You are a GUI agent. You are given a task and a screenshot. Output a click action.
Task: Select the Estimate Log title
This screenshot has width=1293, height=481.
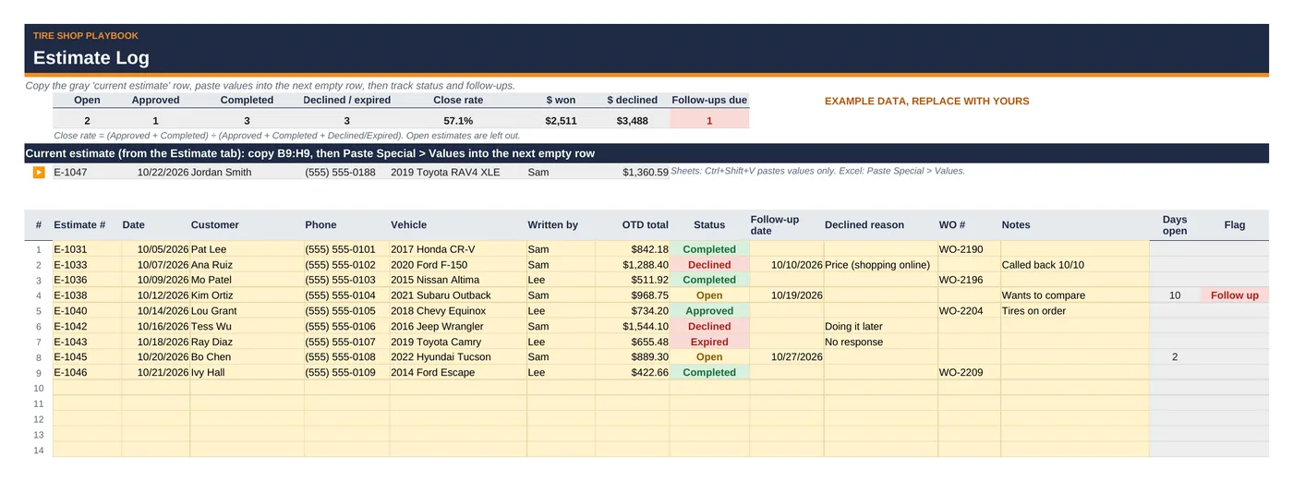point(91,57)
